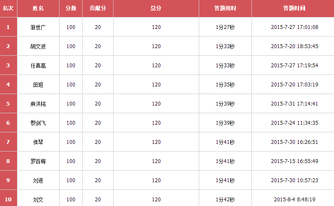334x206 pixels.
Task: Click the name 胡文波
Action: point(38,46)
